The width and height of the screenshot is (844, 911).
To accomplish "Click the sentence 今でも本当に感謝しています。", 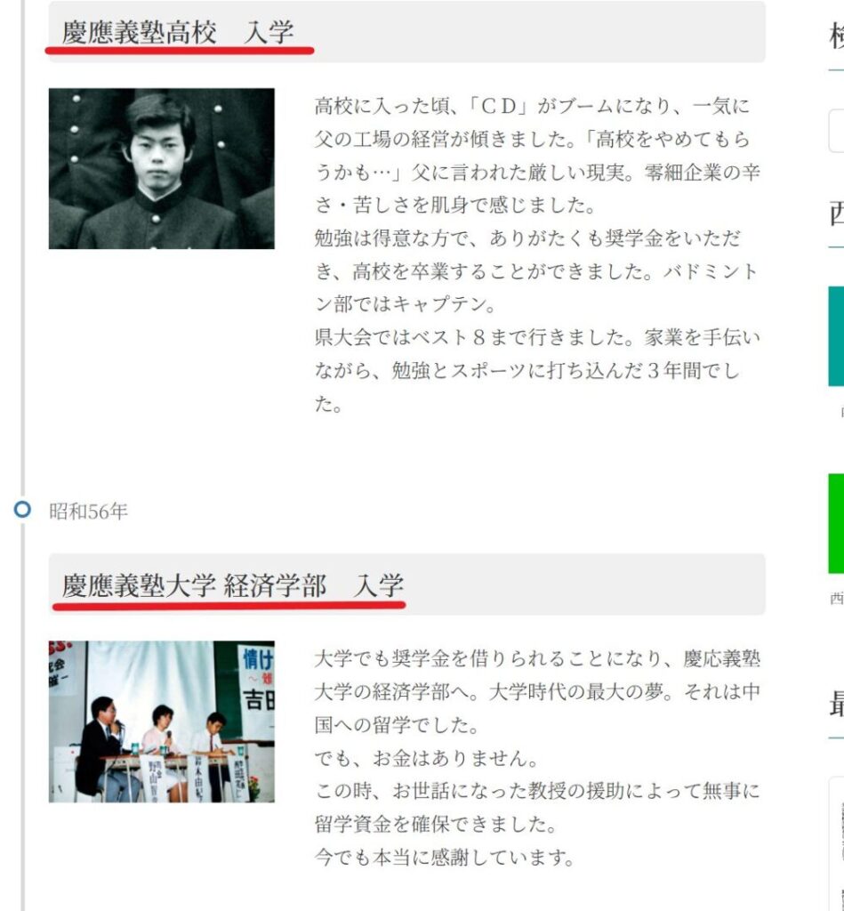I will point(445,858).
